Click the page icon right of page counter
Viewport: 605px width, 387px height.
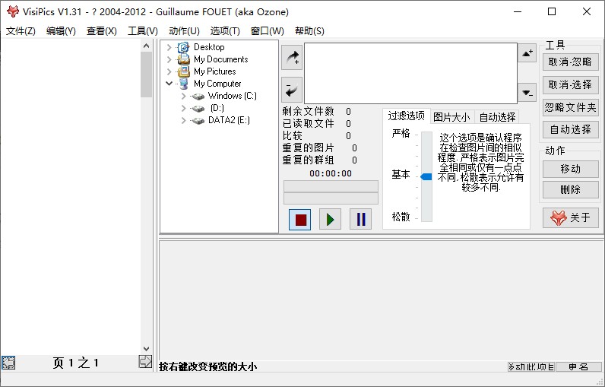145,362
